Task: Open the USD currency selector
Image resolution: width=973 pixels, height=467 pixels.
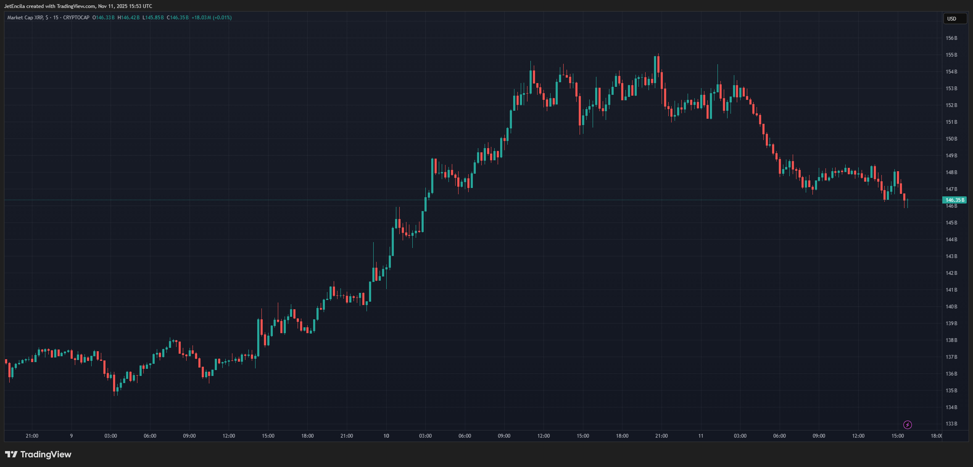Action: (955, 18)
